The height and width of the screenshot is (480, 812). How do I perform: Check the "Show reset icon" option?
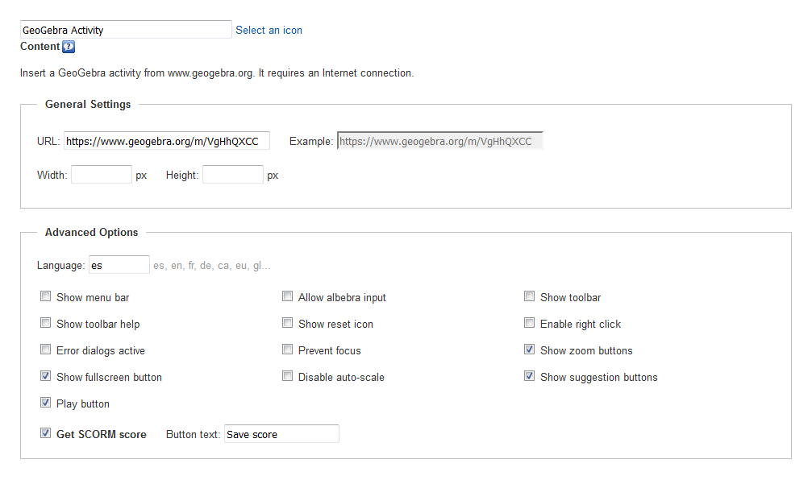(287, 322)
